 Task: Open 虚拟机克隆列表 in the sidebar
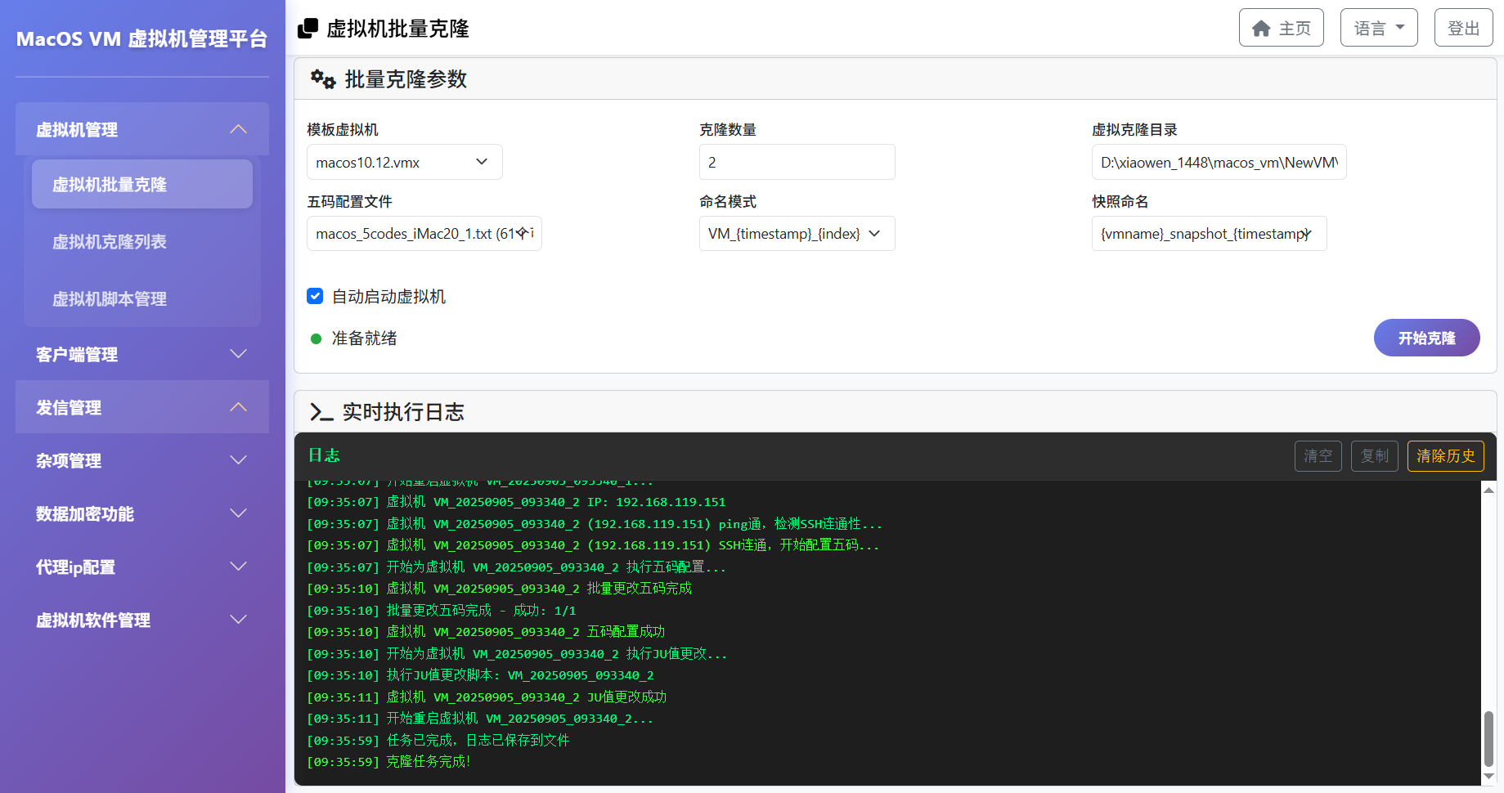110,242
